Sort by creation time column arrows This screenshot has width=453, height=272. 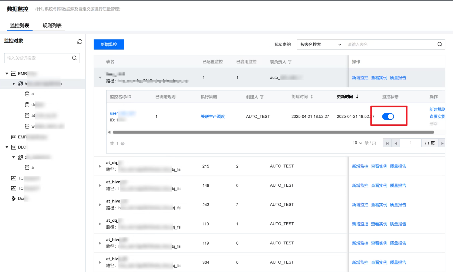(x=312, y=97)
